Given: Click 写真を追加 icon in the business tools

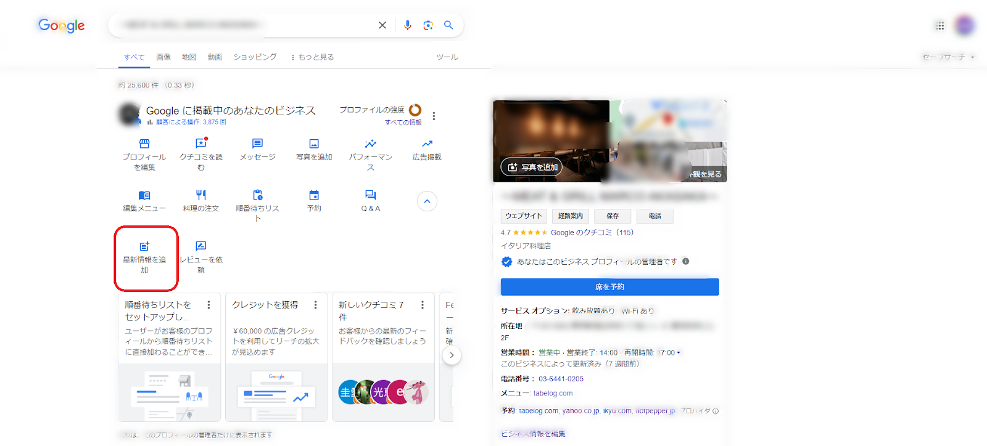Looking at the screenshot, I should [x=314, y=150].
